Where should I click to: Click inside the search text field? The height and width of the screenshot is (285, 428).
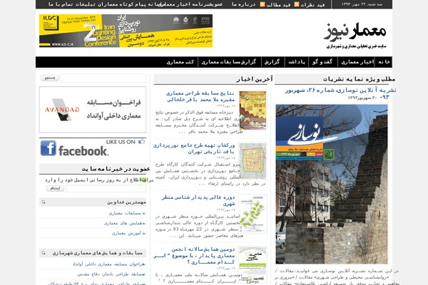click(103, 78)
